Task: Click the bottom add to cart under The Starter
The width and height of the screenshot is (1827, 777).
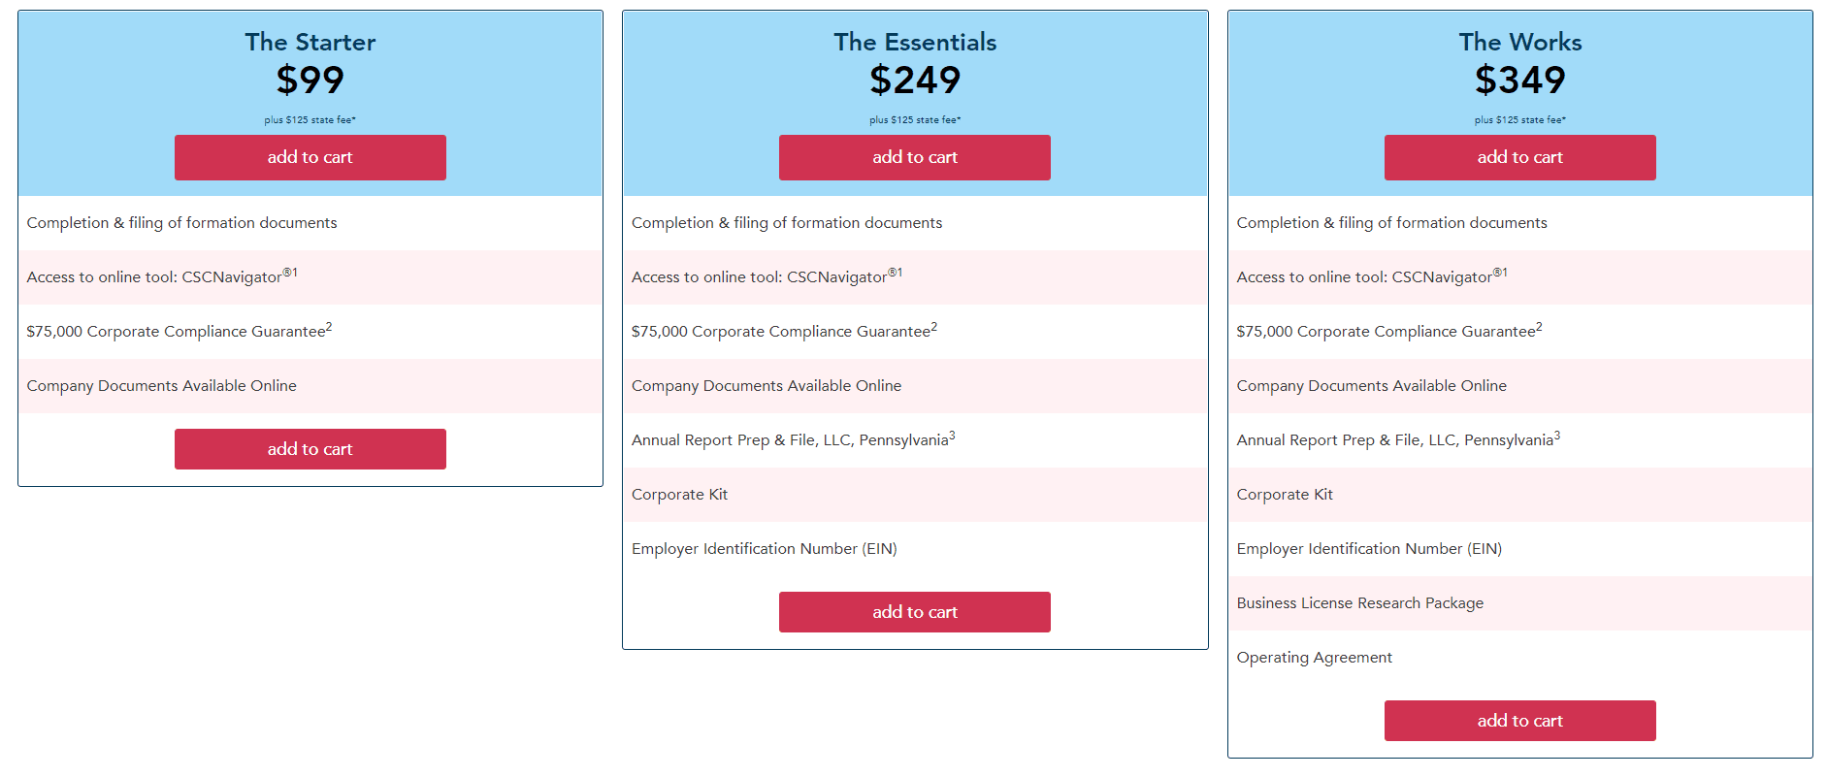Action: pos(310,448)
